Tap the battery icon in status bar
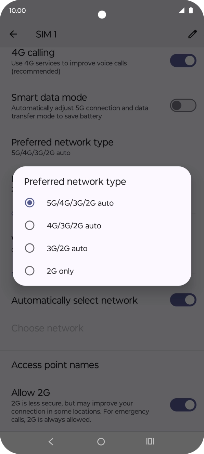 [191, 11]
